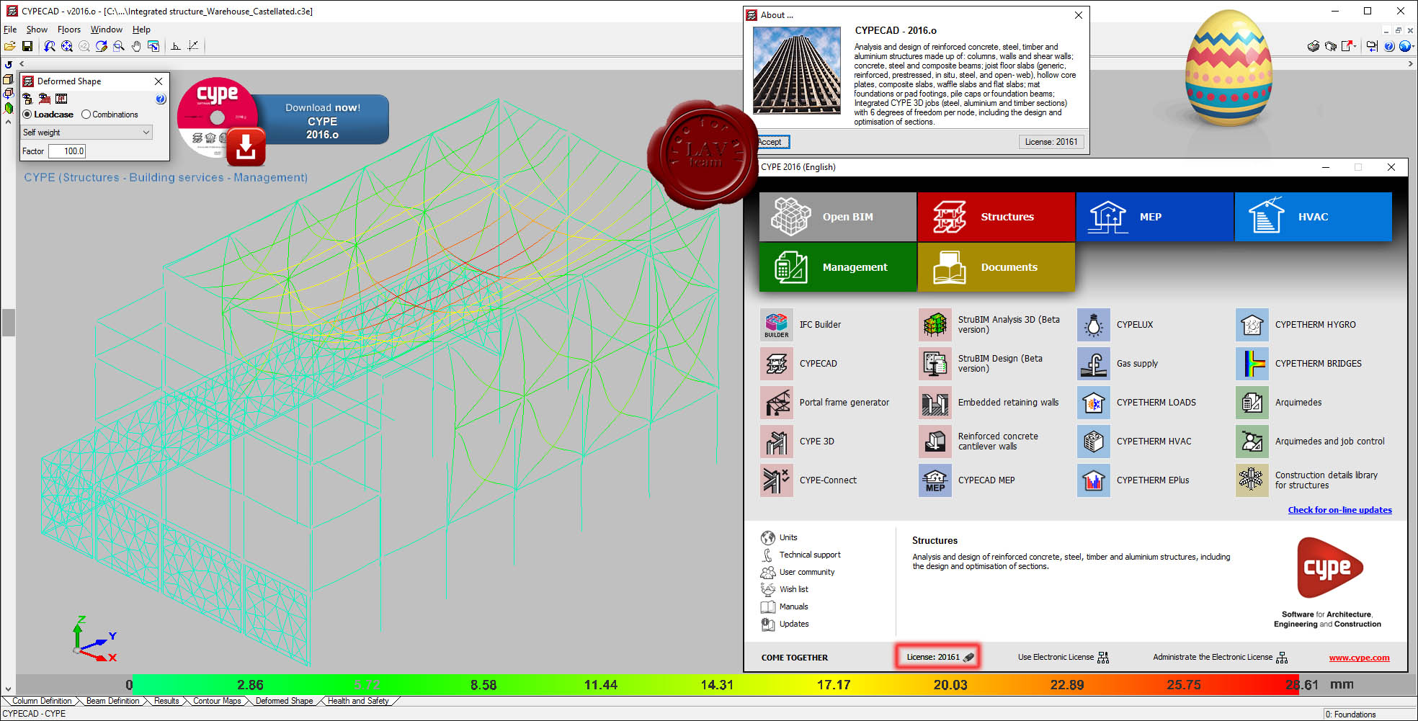The image size is (1418, 721).
Task: Select the Combinations radio button
Action: (86, 115)
